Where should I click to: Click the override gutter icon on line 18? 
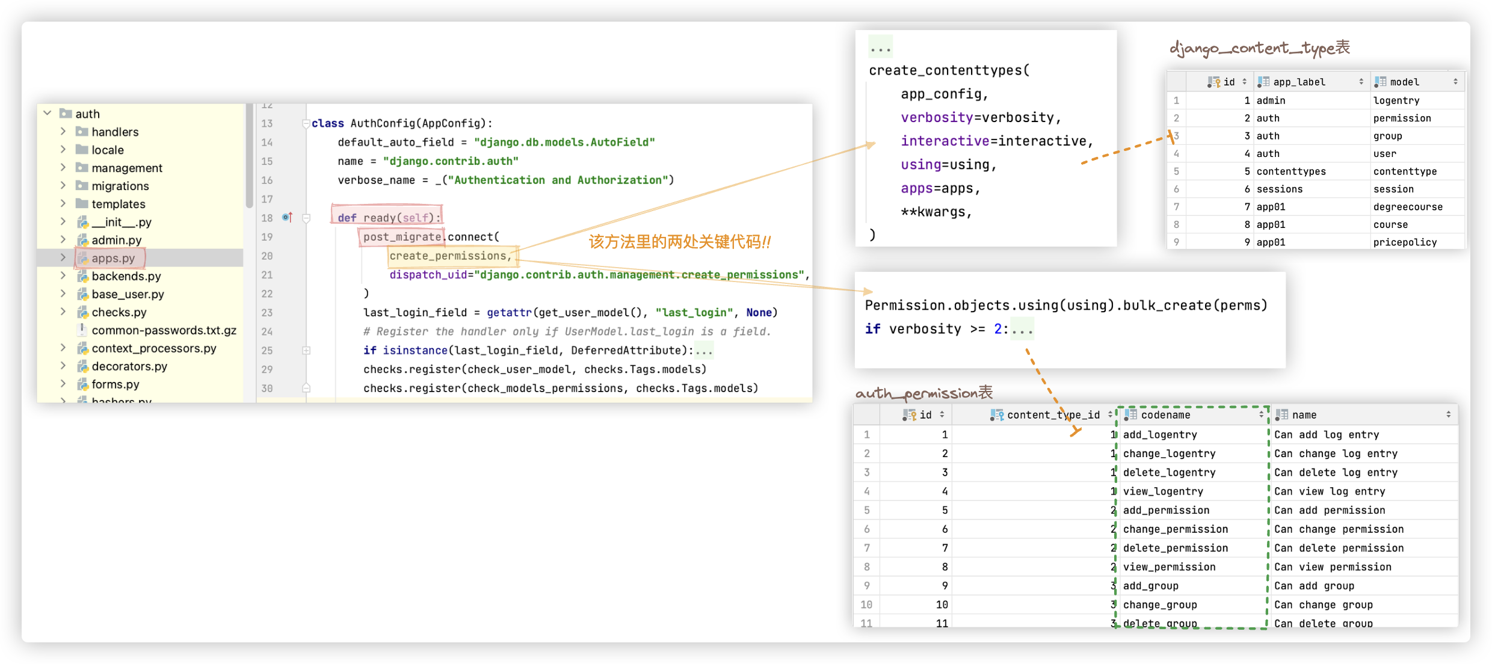click(288, 217)
